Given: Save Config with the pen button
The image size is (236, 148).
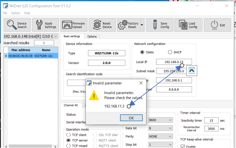Looking at the screenshot, I should coord(160,25).
